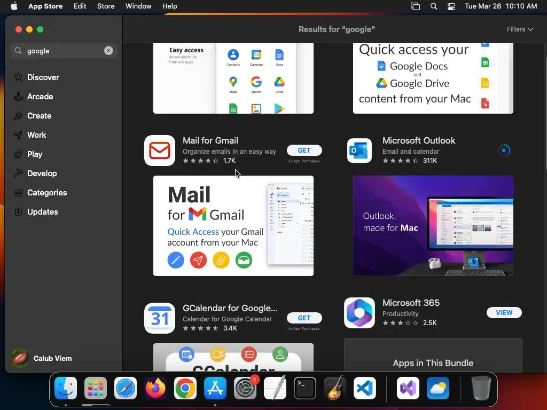Expand the Filters dropdown

(x=520, y=29)
